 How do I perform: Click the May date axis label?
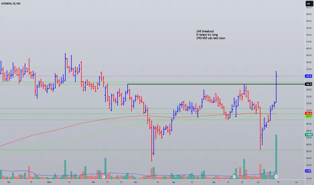coord(214,182)
